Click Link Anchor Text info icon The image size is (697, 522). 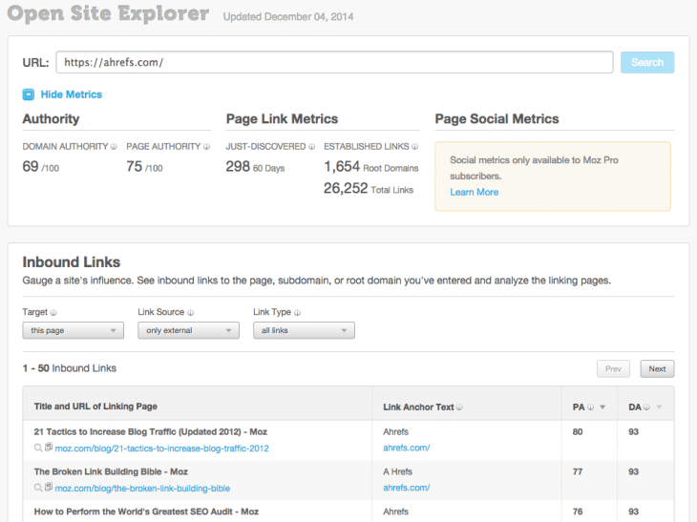coord(459,407)
